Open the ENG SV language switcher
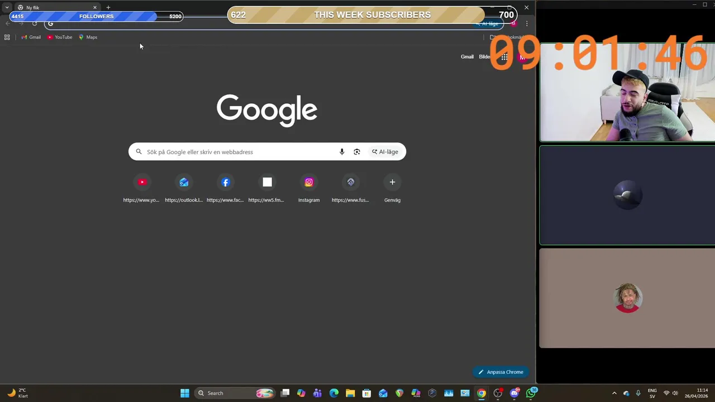Viewport: 715px width, 402px height. point(652,393)
